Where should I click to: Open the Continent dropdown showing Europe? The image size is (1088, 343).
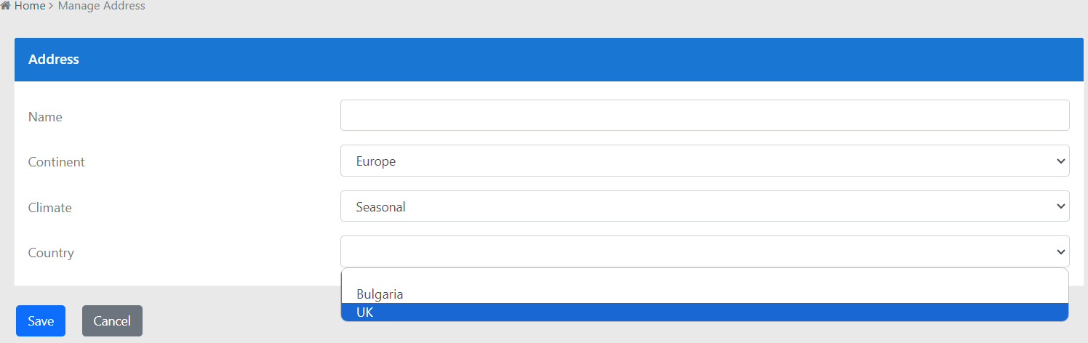pos(704,161)
